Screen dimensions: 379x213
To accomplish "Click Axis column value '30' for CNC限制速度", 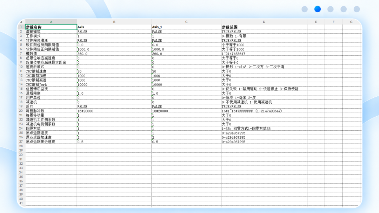I will tap(114, 71).
